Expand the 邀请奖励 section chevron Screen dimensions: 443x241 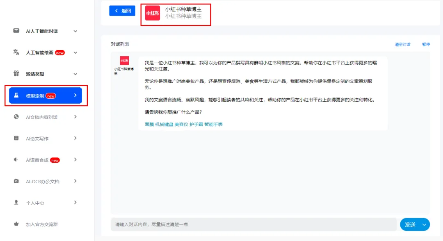tap(75, 74)
